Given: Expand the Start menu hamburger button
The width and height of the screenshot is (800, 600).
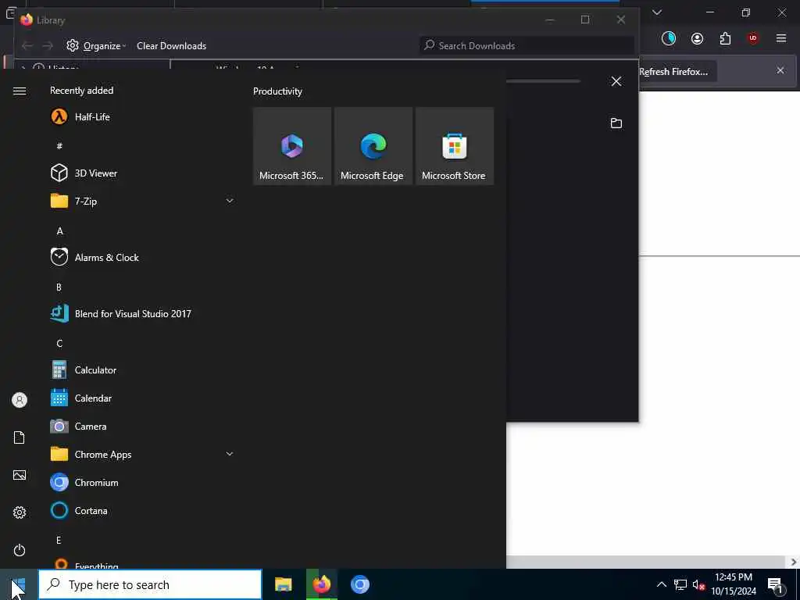Looking at the screenshot, I should 20,91.
